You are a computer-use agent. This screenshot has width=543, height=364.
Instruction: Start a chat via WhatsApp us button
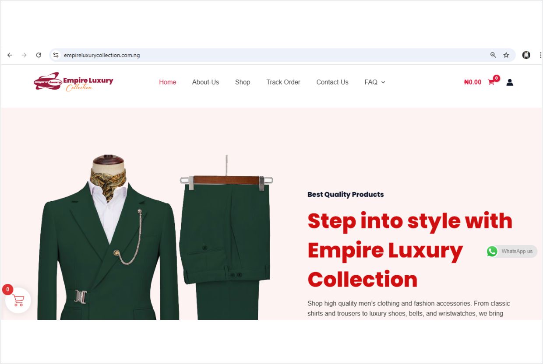point(511,251)
